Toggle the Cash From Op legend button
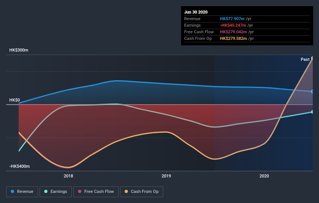 (x=141, y=192)
